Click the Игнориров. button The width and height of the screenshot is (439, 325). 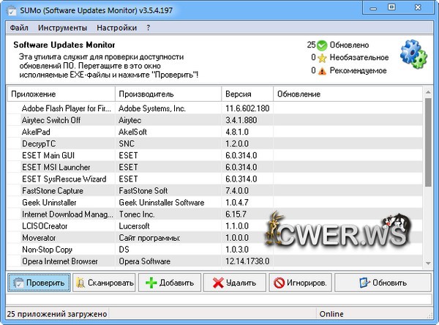tap(301, 283)
